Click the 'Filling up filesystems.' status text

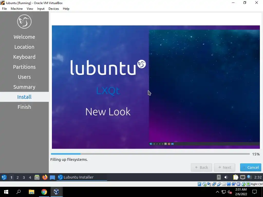pos(69,160)
